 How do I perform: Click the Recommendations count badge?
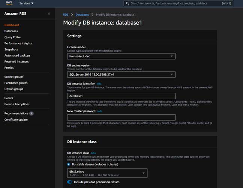(31, 113)
